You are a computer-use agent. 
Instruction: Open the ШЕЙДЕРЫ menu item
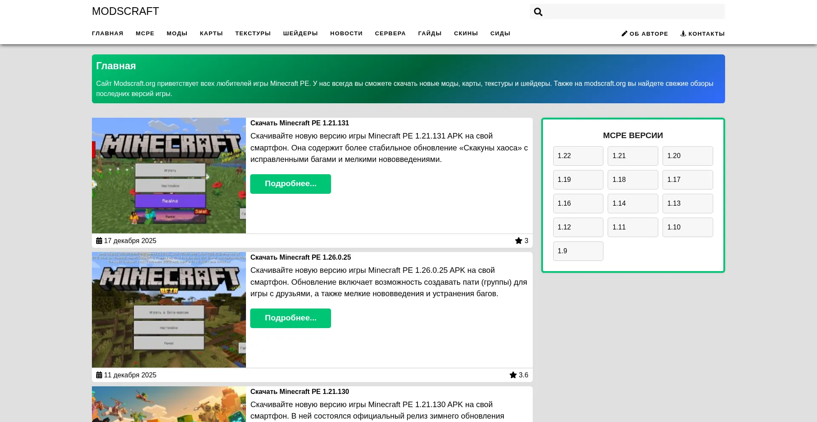click(300, 33)
